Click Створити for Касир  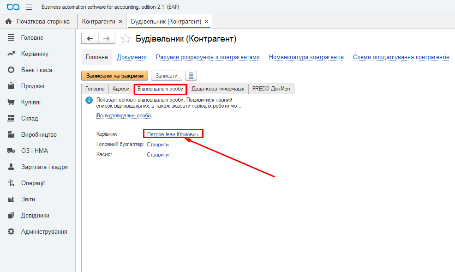[x=158, y=155]
